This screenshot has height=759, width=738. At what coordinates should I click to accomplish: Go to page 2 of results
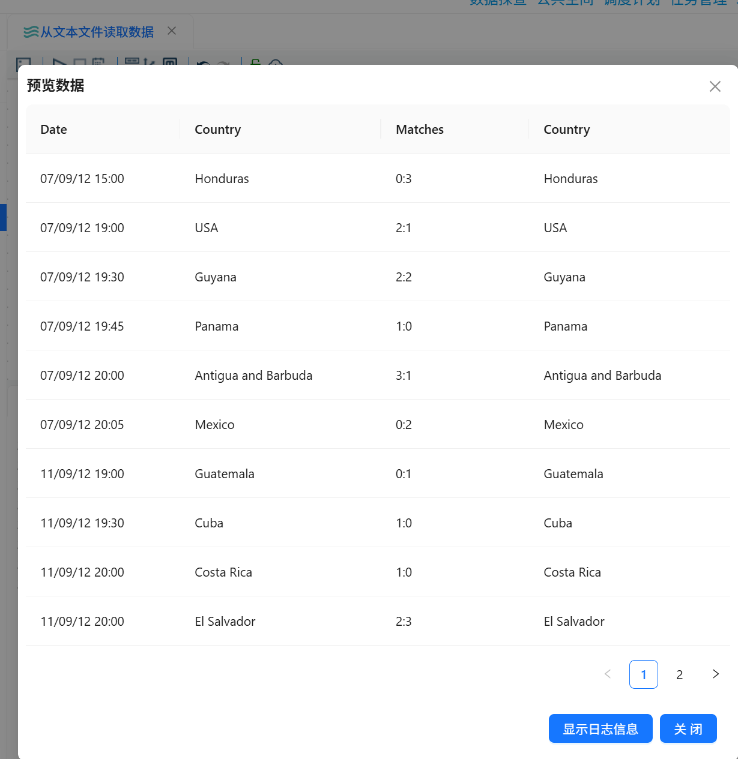(x=680, y=674)
